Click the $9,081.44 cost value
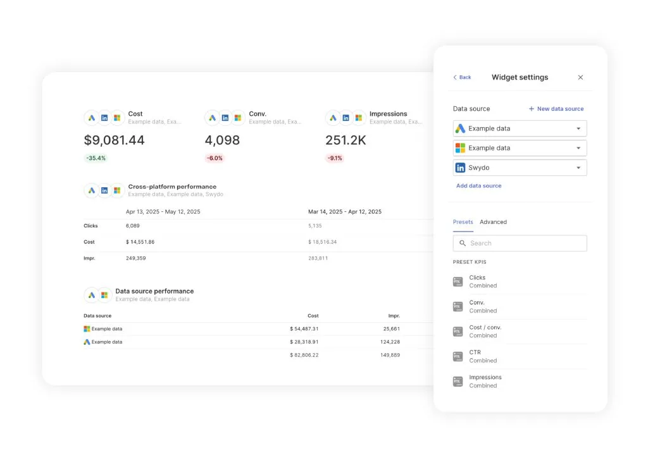The height and width of the screenshot is (467, 648). (x=114, y=140)
